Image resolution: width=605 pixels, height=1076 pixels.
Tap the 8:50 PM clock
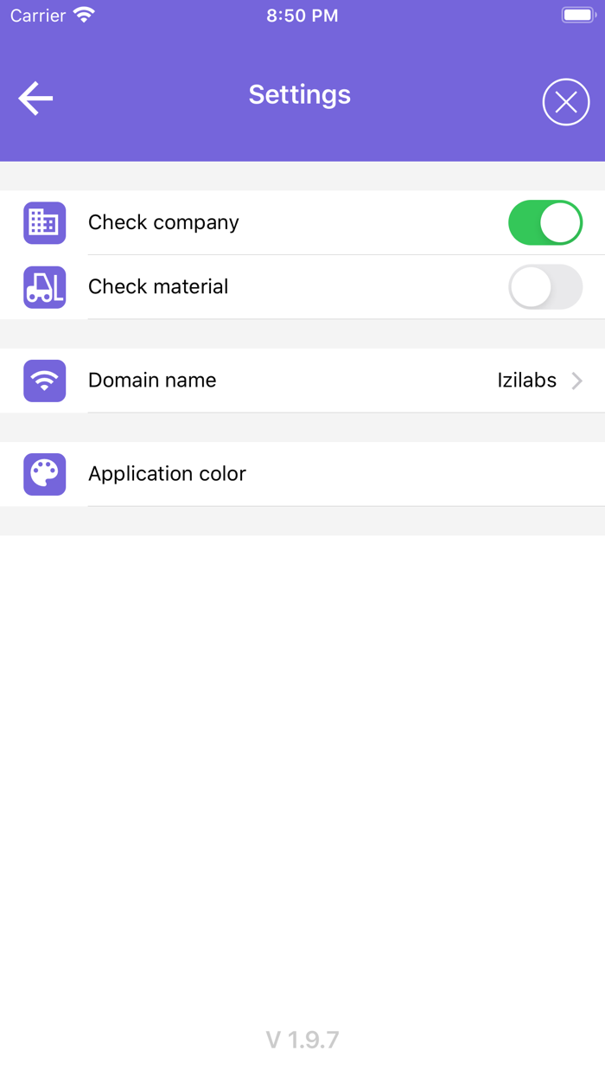pos(302,16)
